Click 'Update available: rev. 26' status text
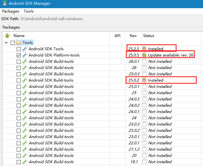 171,55
